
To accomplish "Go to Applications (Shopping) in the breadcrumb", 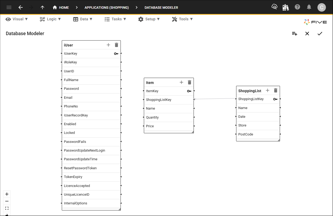I will [x=107, y=7].
